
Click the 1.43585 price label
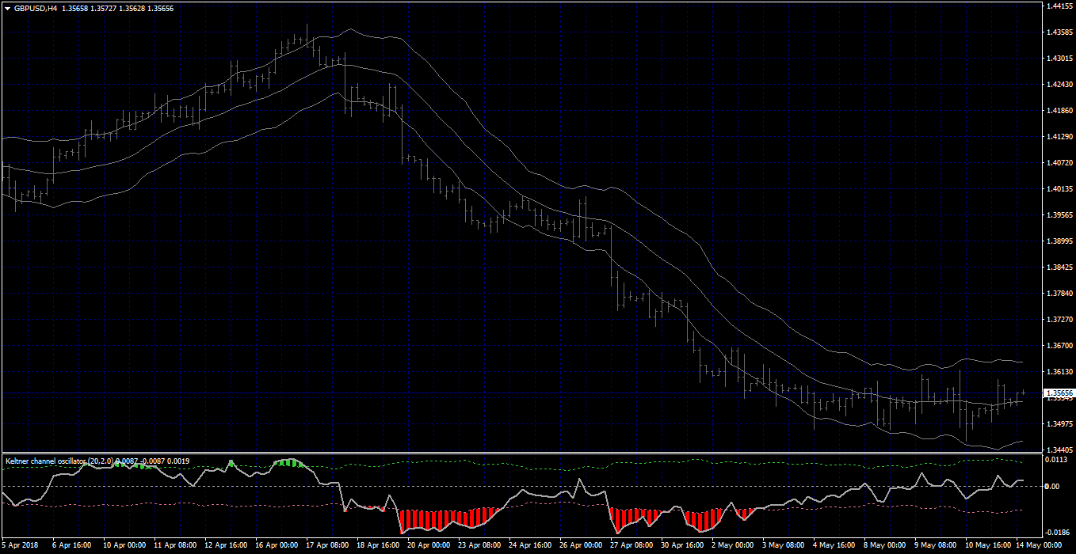1059,32
